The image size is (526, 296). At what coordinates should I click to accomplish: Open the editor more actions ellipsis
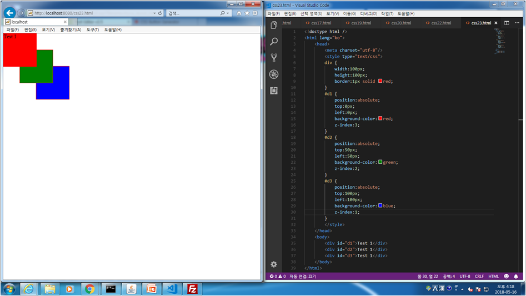[x=517, y=23]
